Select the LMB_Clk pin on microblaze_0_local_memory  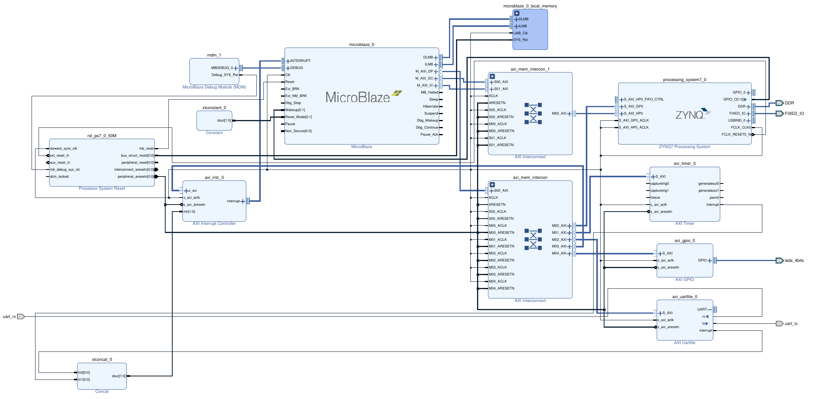(520, 34)
